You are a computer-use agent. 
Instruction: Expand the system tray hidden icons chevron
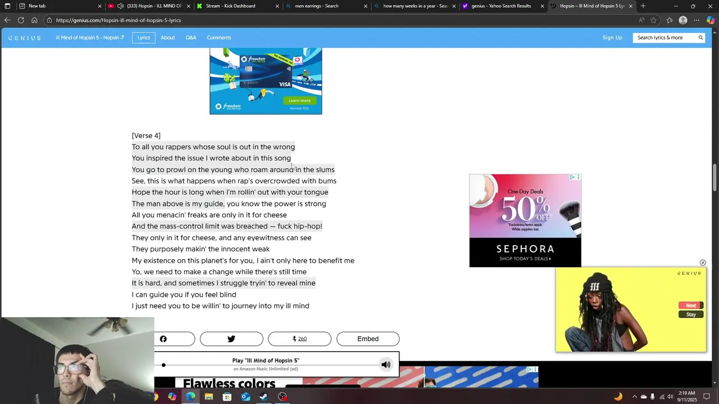coord(634,397)
